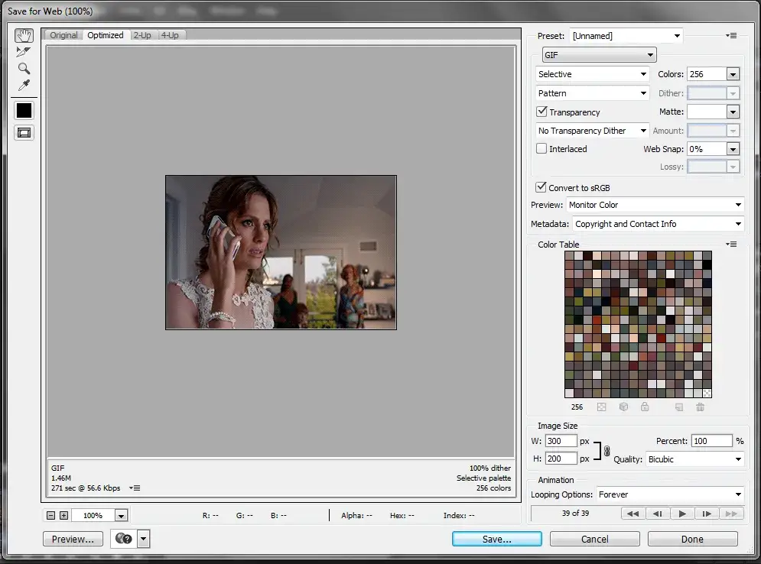This screenshot has width=761, height=564.
Task: Toggle the Slices Visibility icon
Action: pos(24,132)
